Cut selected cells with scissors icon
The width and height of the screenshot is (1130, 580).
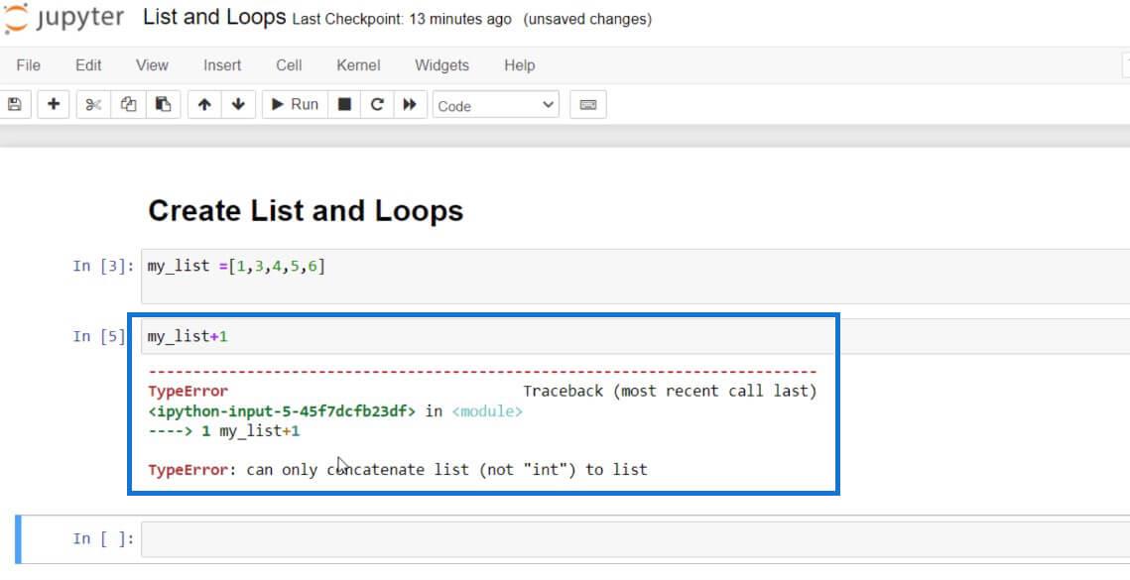(x=93, y=104)
